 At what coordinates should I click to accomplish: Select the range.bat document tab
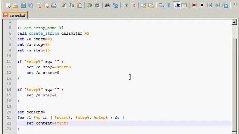[15, 15]
